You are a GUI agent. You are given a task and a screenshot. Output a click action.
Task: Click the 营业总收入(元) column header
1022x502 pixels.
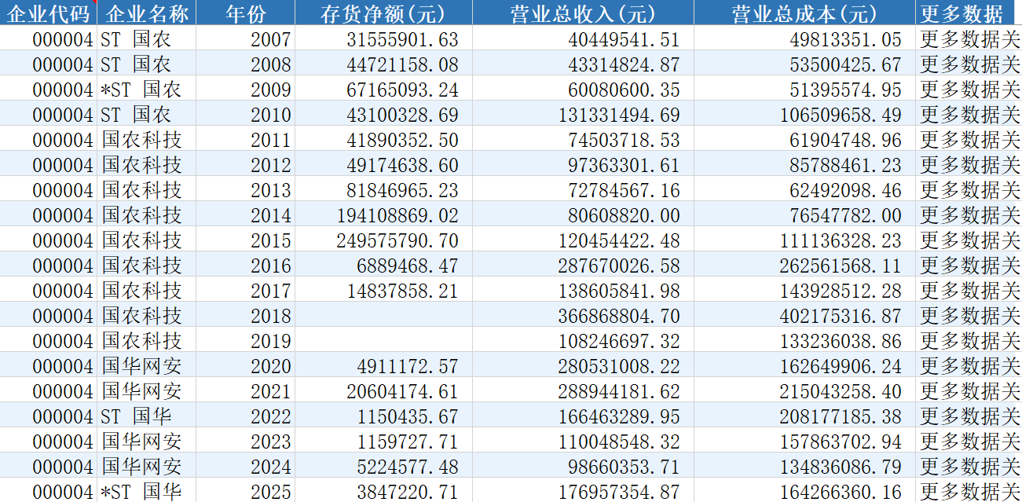[x=583, y=13]
